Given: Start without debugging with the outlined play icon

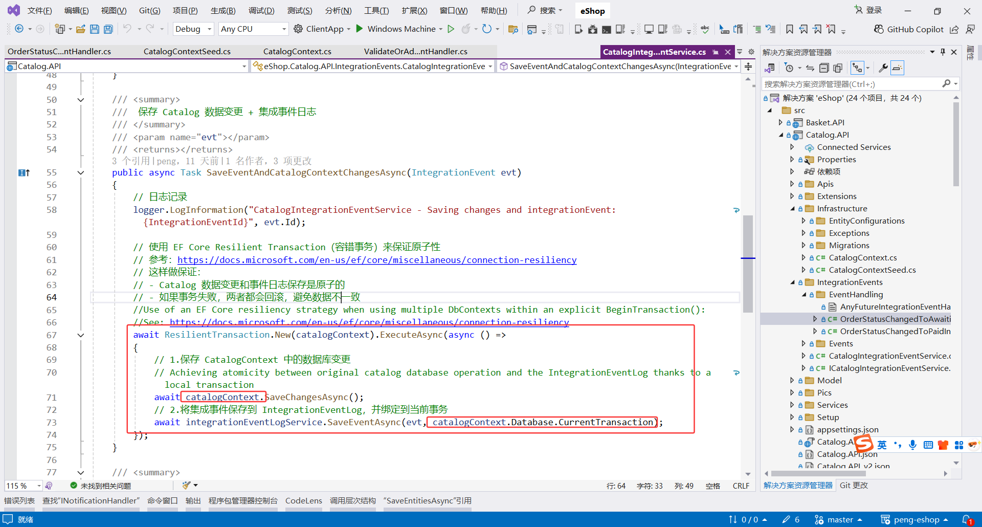Looking at the screenshot, I should (451, 29).
